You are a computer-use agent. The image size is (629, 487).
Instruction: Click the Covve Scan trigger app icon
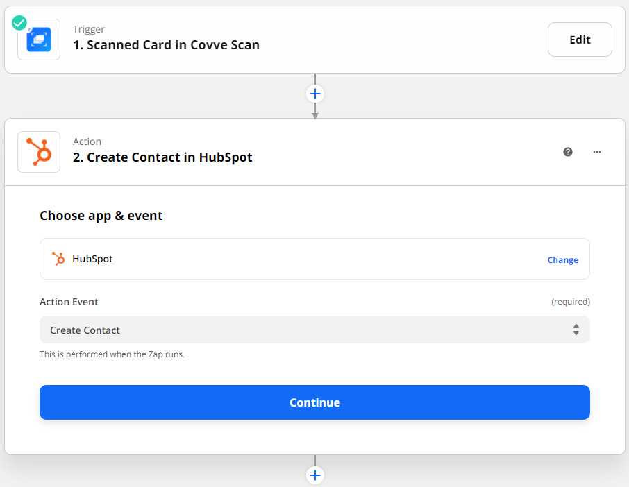pyautogui.click(x=39, y=40)
